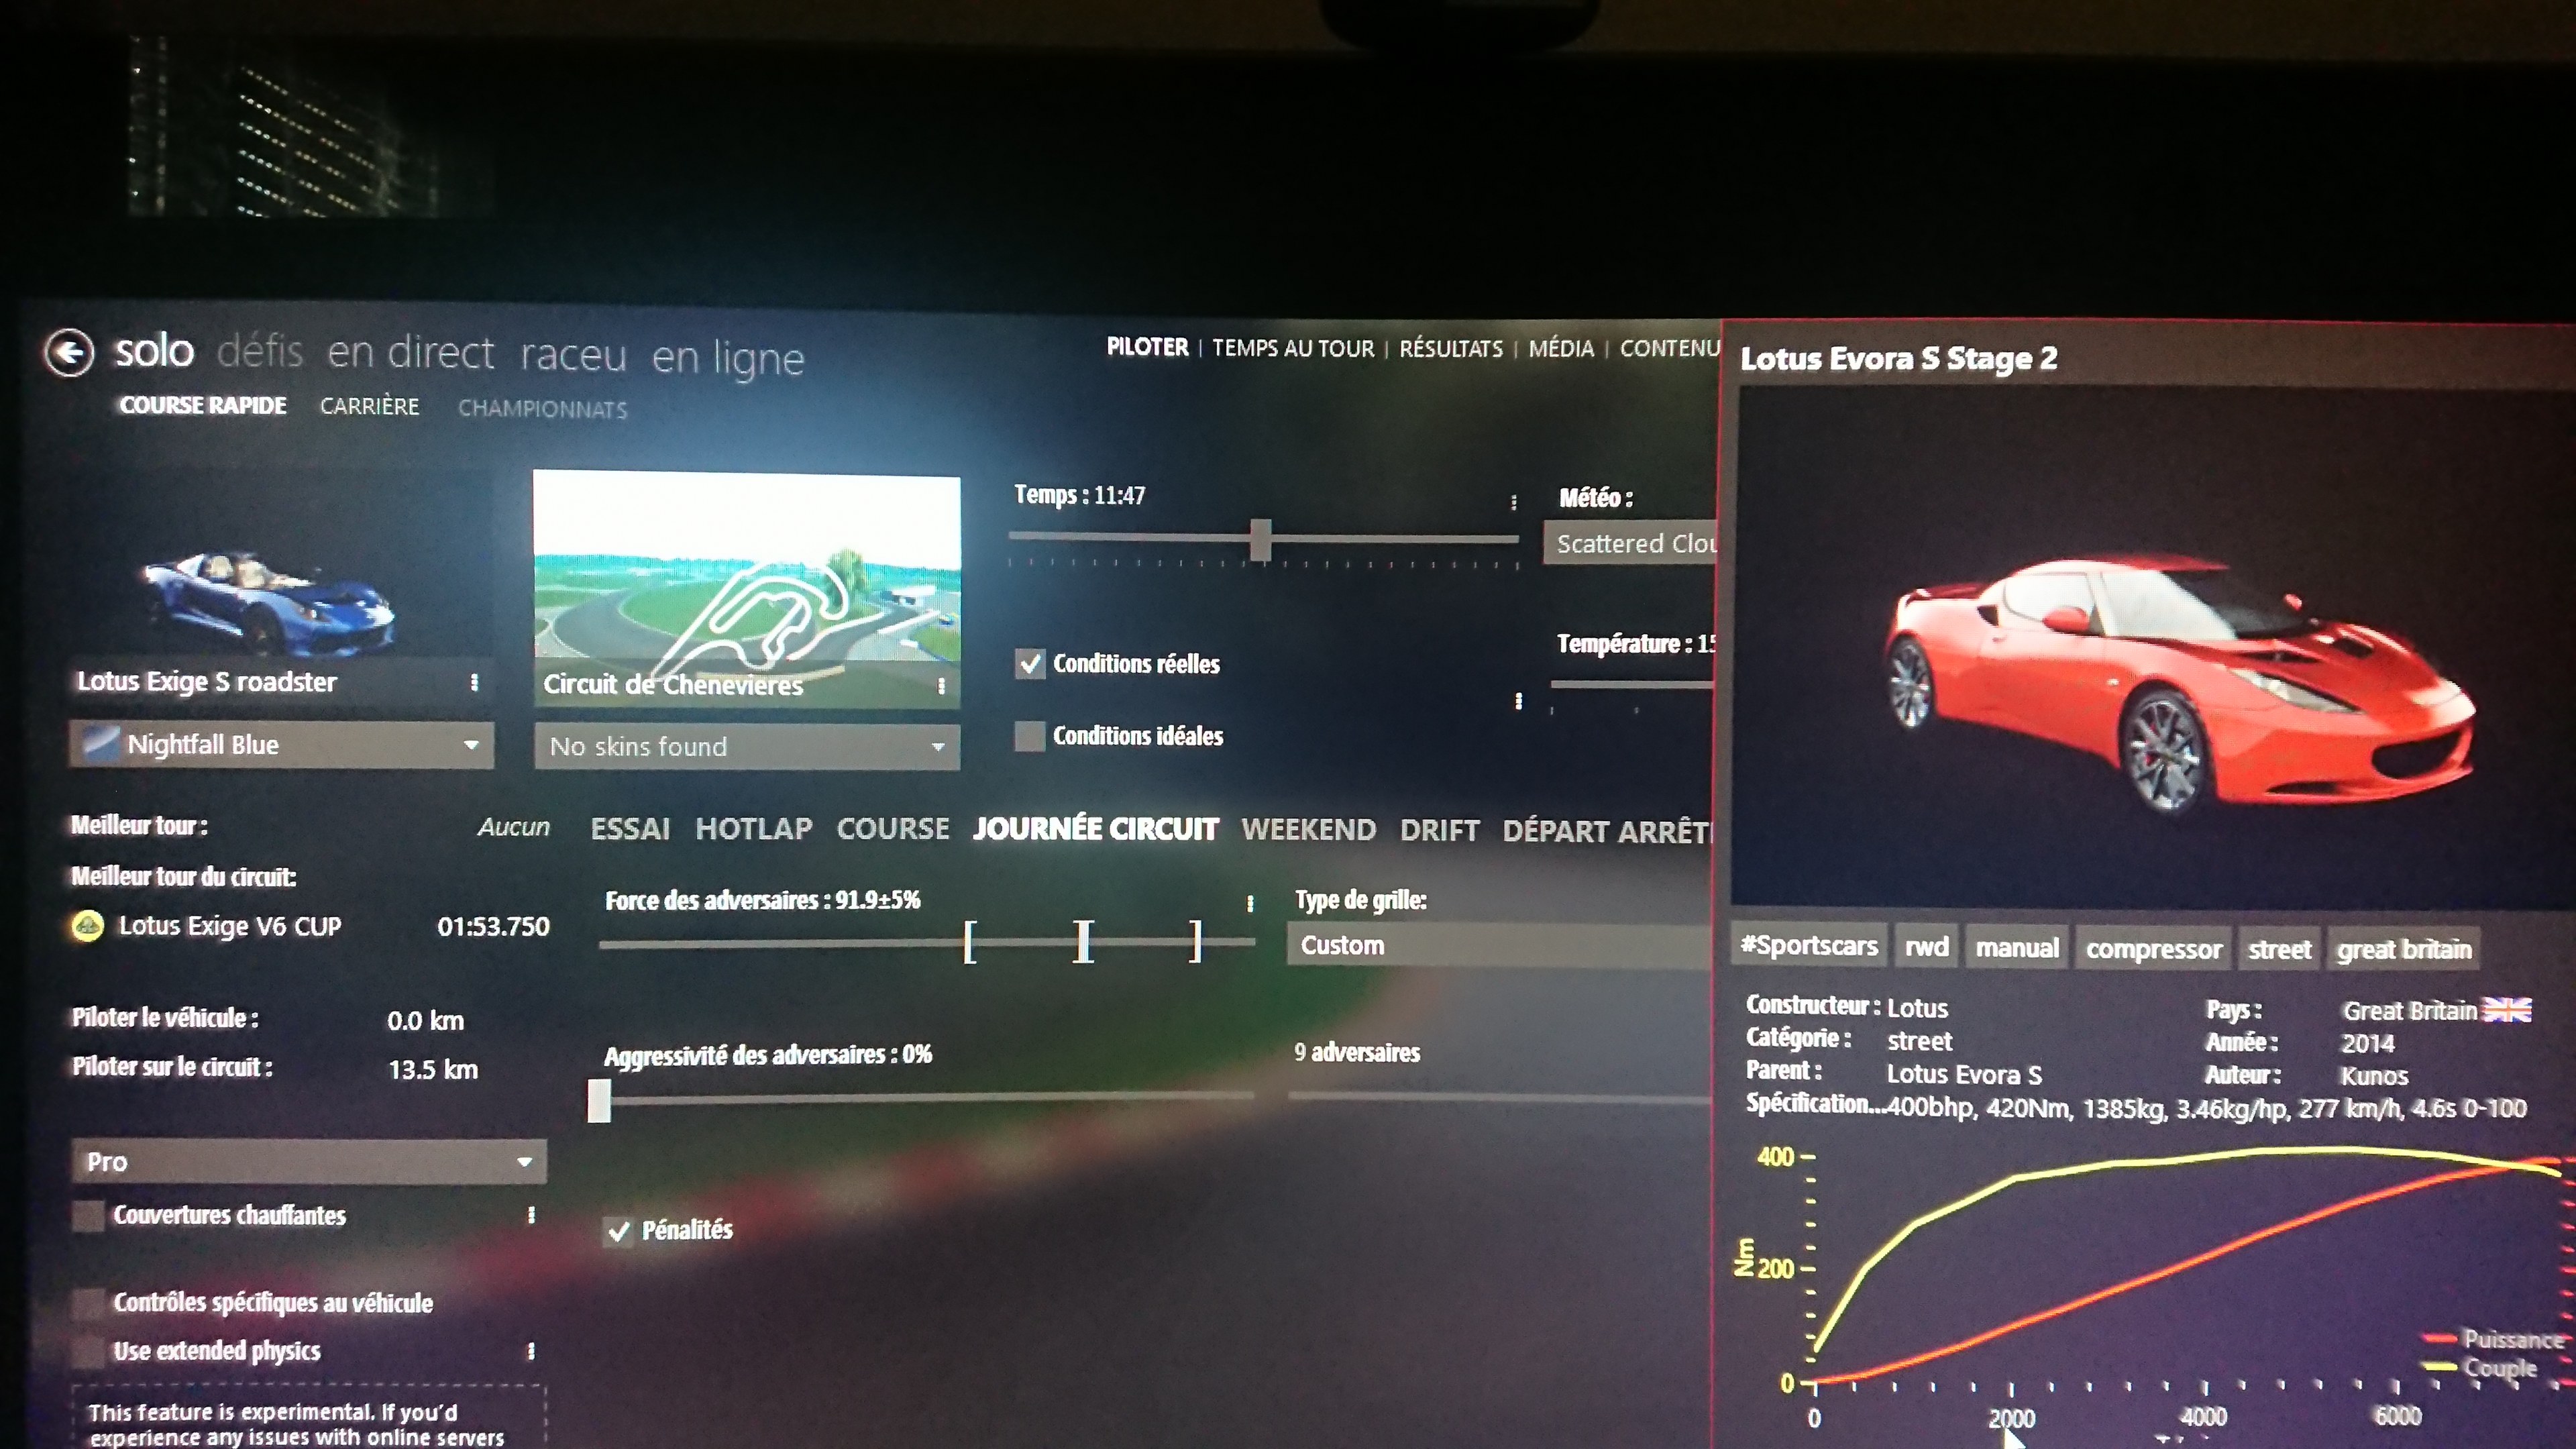Select CHAMPIONNATS sub-tab

point(543,409)
